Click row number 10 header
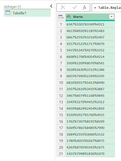Viewport: 121px width, 161px height. [x=61, y=83]
